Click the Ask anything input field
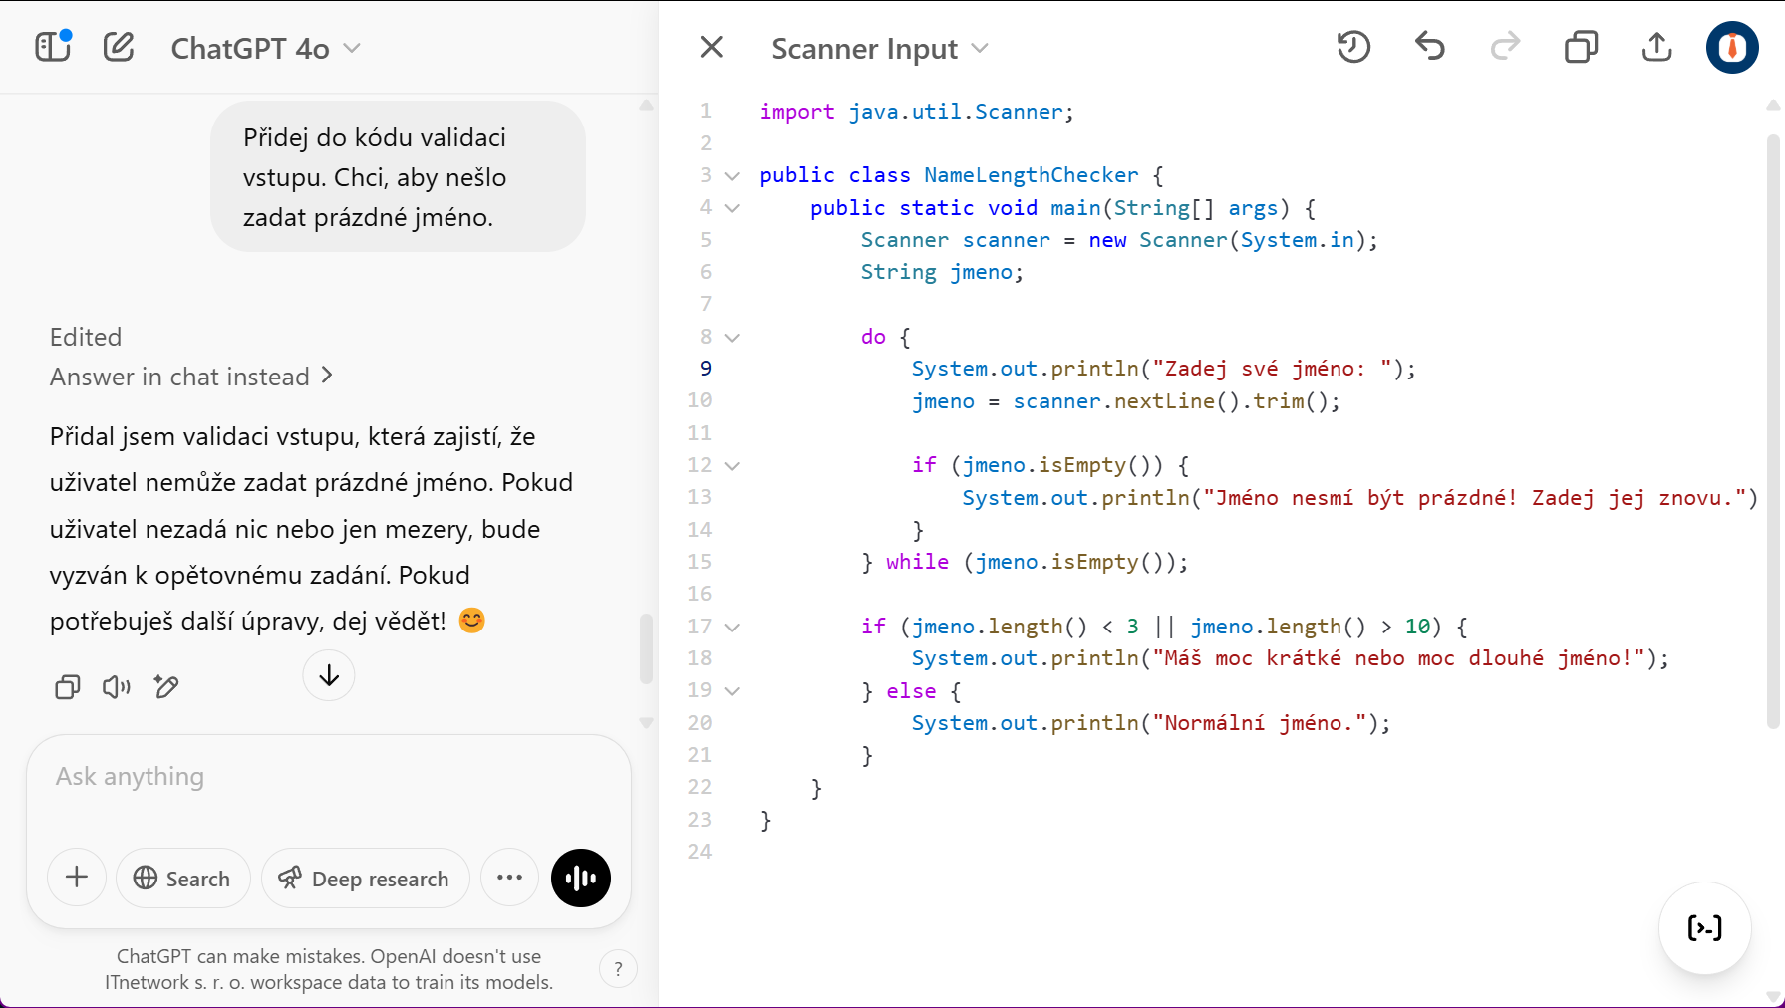This screenshot has height=1008, width=1785. tap(329, 777)
